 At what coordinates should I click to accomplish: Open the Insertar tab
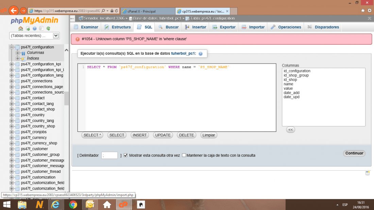195,27
